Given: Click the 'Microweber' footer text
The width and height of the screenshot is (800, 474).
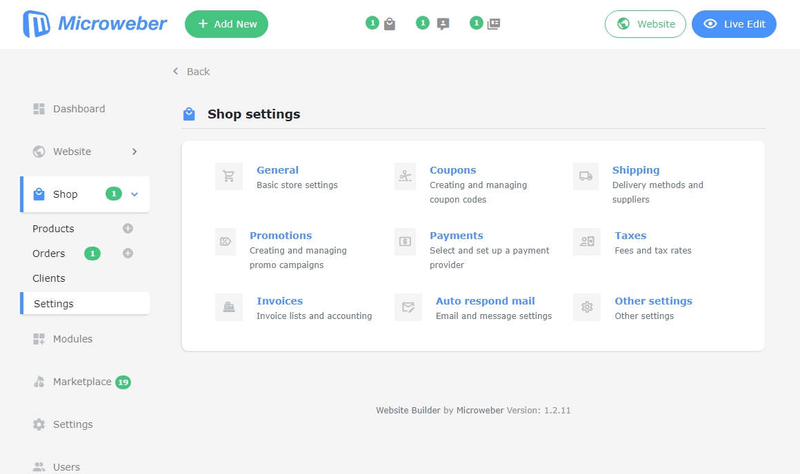Looking at the screenshot, I should (x=480, y=411).
